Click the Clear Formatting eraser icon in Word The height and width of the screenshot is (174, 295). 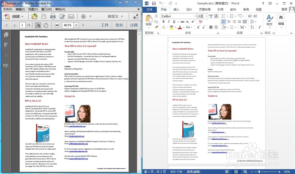[201, 22]
